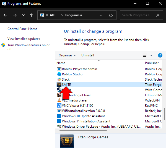This screenshot has width=166, height=148.
Task: Select the Roblox Player for admin icon
Action: [x=59, y=69]
